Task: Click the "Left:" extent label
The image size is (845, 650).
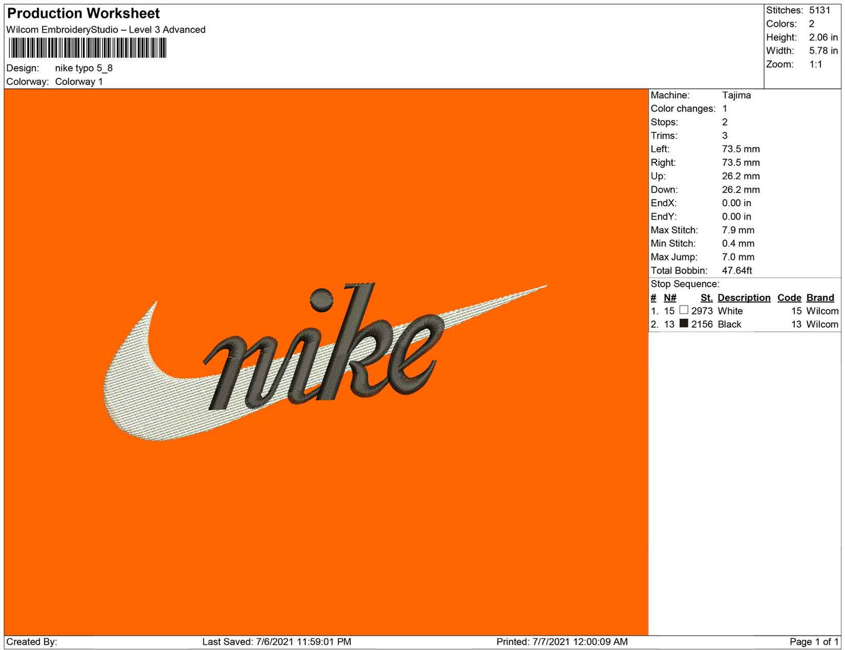Action: pos(661,149)
